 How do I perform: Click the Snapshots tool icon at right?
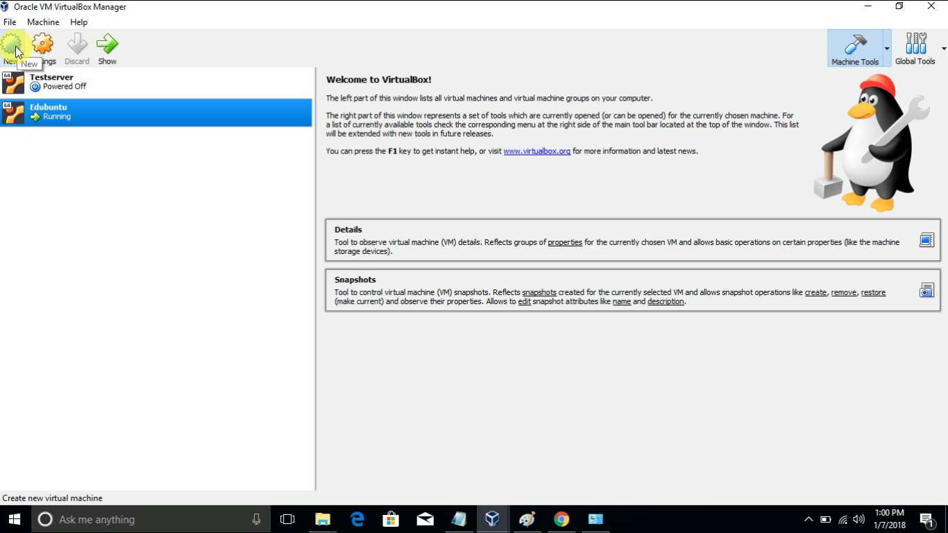926,290
